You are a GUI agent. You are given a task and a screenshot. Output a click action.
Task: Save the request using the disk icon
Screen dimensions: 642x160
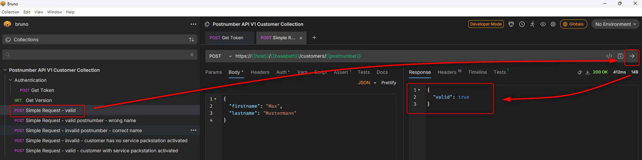pyautogui.click(x=621, y=56)
